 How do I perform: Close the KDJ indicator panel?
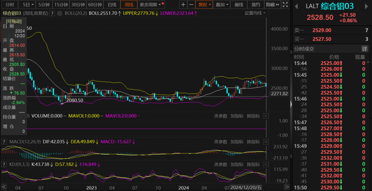(x=266, y=164)
